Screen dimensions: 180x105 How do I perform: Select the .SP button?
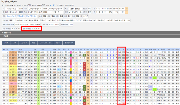(14, 43)
